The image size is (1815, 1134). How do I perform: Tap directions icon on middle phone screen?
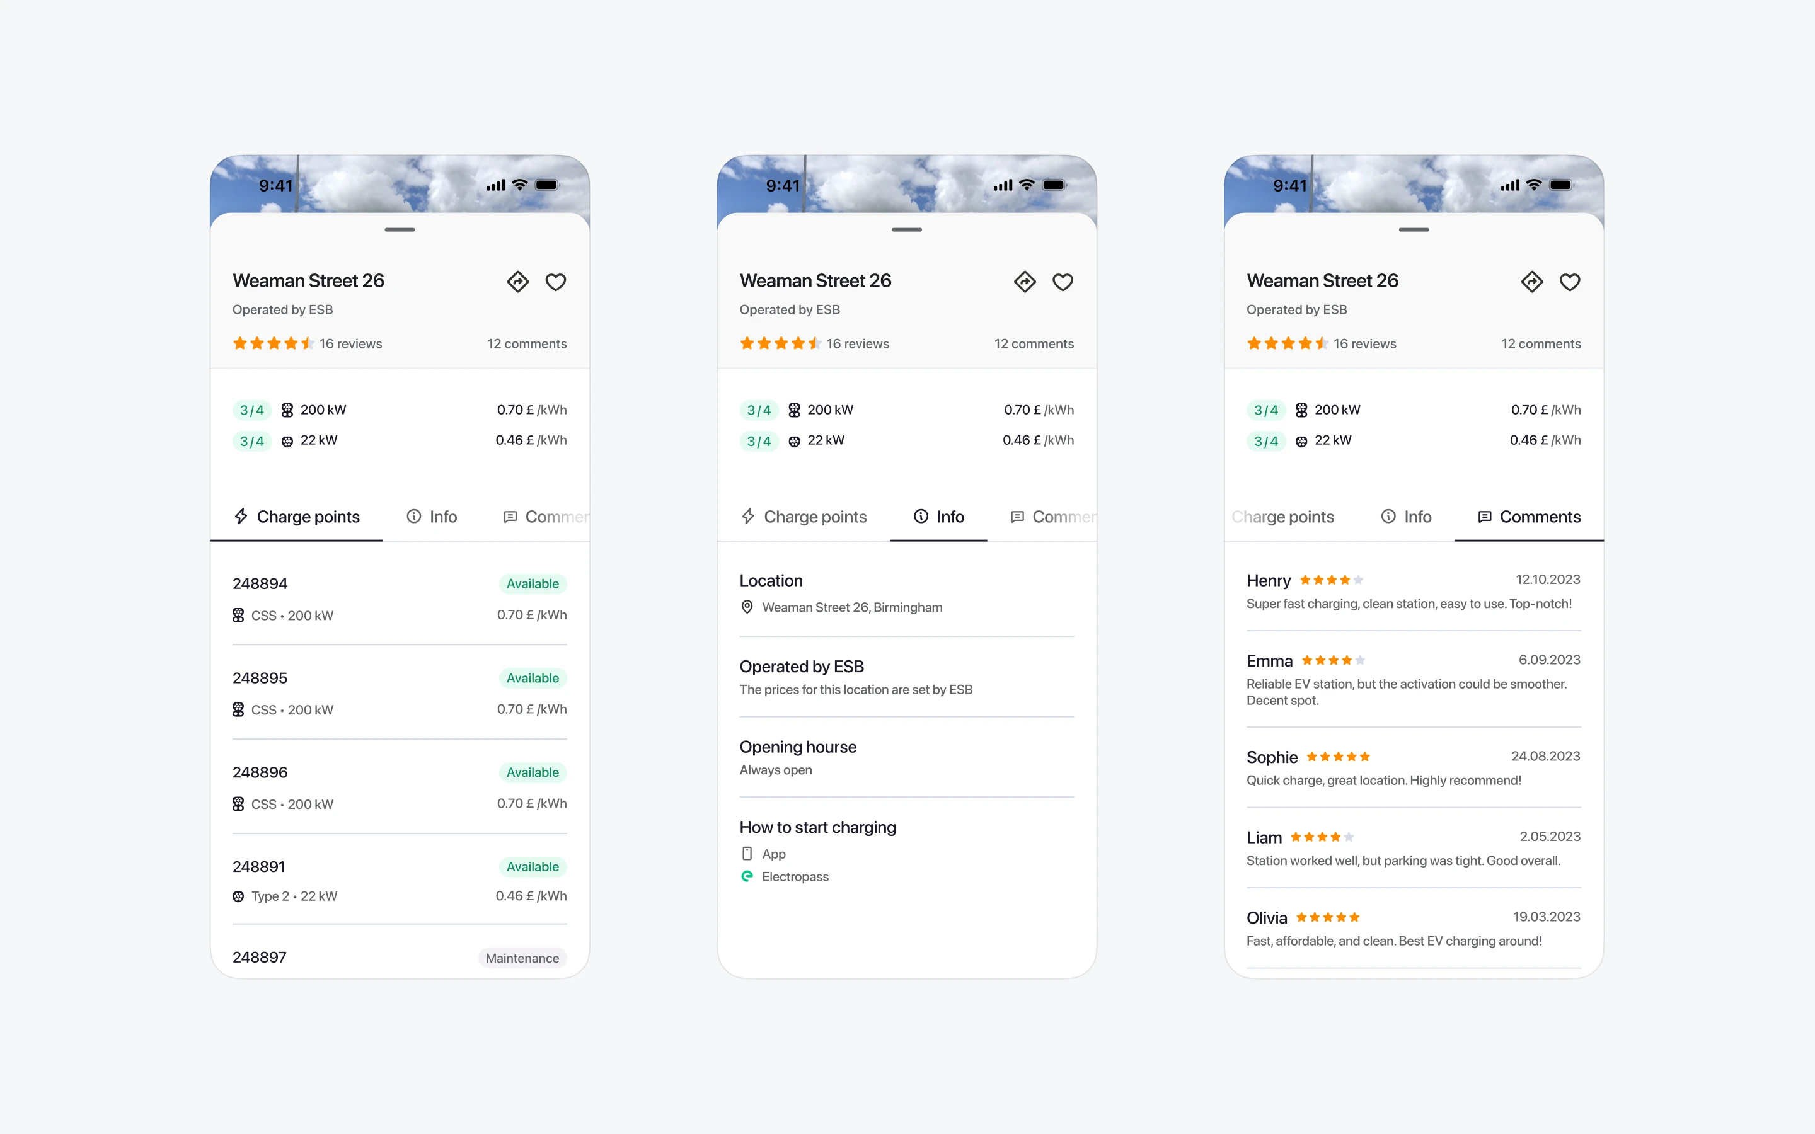point(1025,282)
